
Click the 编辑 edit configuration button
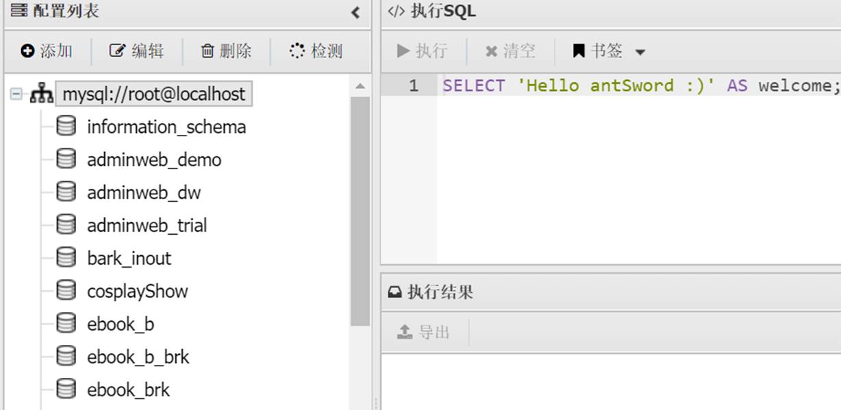click(x=137, y=51)
